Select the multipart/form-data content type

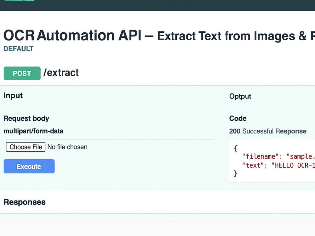(34, 131)
